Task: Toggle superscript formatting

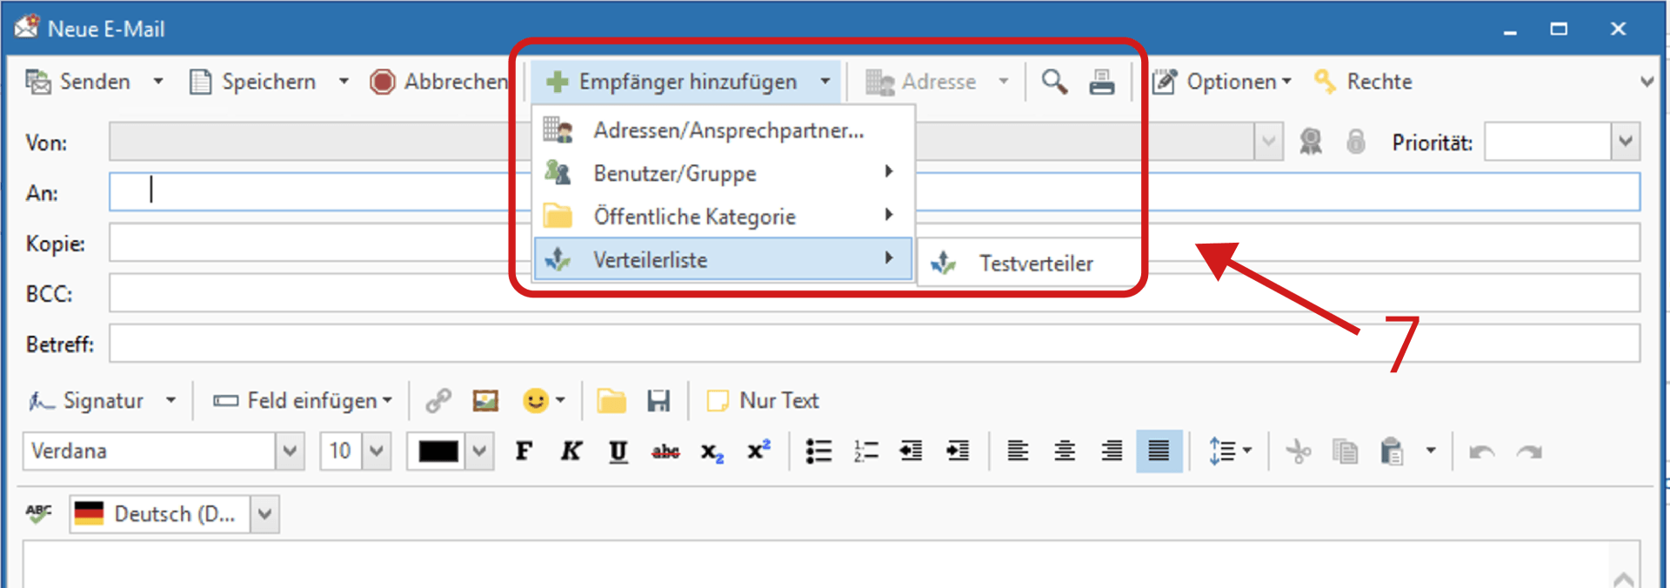Action: 758,451
